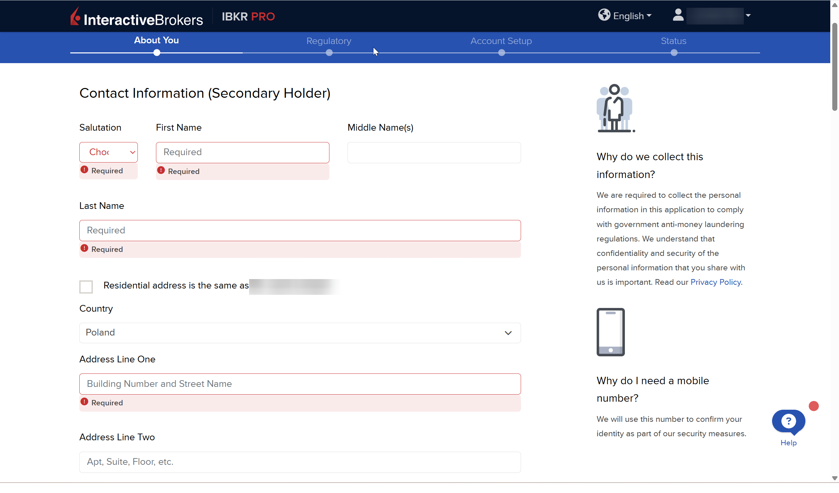Select the Status step tab
Image resolution: width=839 pixels, height=493 pixels.
[x=673, y=41]
